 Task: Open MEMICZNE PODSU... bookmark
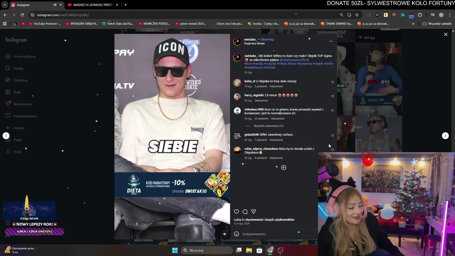pyautogui.click(x=154, y=24)
